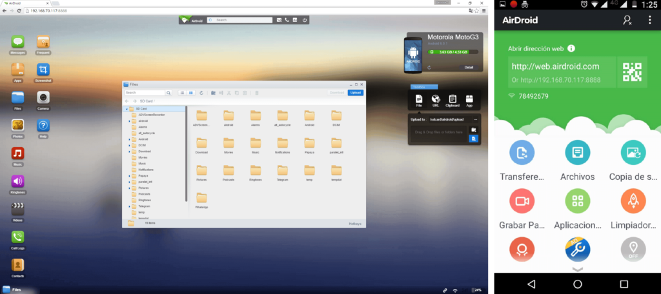Viewport: 661px width, 294px height.
Task: Click the Detail button on device panel
Action: (469, 68)
